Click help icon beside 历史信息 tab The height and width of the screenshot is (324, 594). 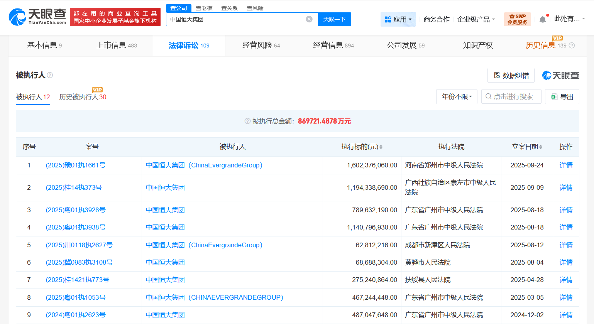572,46
